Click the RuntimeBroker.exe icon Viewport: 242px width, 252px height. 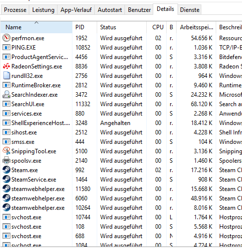[6, 85]
